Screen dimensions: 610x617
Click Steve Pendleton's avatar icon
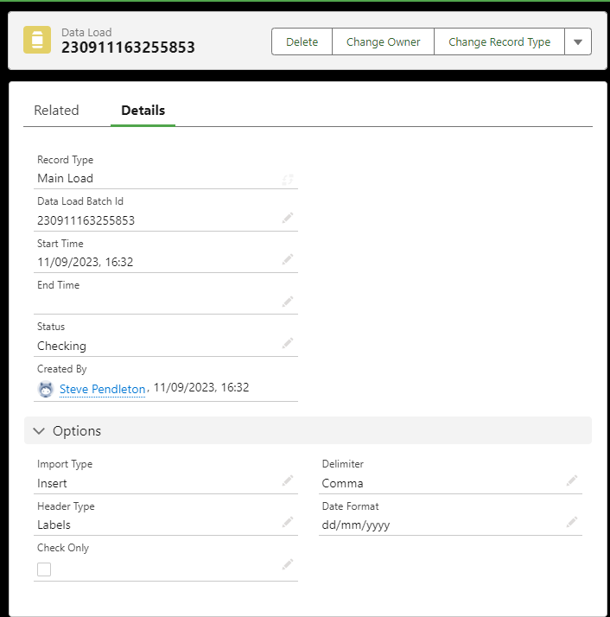(x=47, y=389)
